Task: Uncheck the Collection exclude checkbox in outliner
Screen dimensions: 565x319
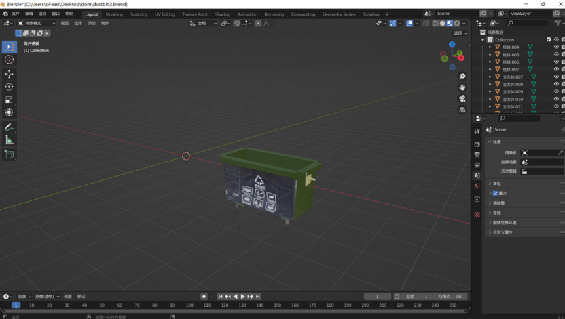Action: (549, 40)
